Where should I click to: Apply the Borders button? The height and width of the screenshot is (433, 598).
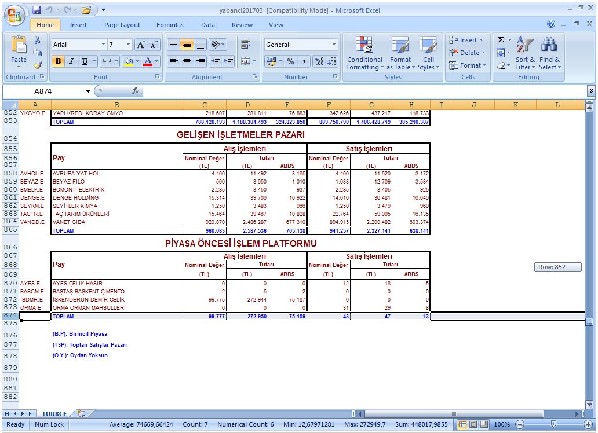point(107,61)
